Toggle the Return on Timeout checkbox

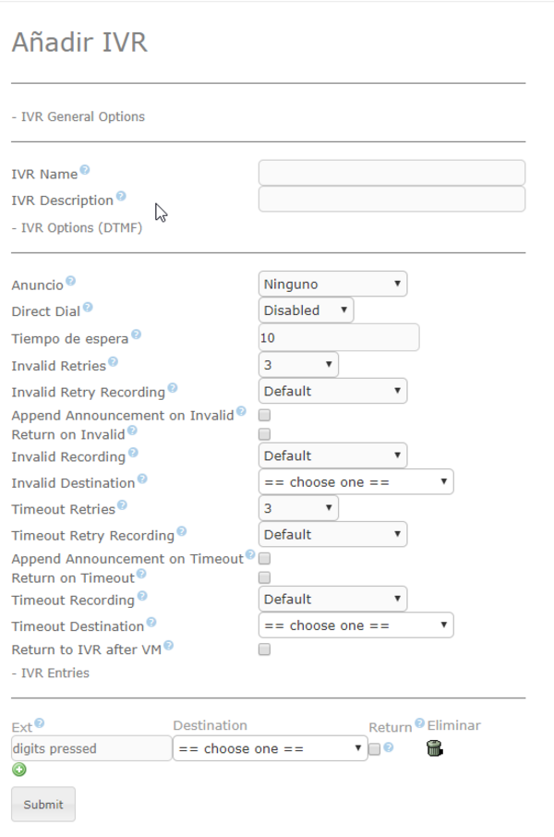pos(264,577)
